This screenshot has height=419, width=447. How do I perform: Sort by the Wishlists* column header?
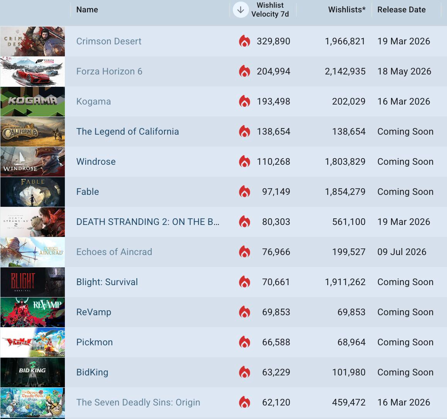(x=347, y=10)
